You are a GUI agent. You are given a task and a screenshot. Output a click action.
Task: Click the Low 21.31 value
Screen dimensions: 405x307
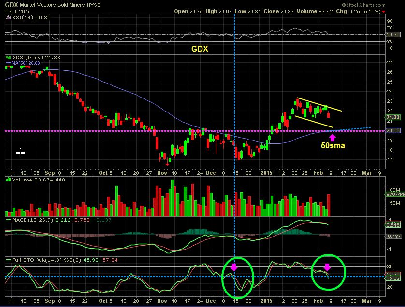[x=247, y=12]
